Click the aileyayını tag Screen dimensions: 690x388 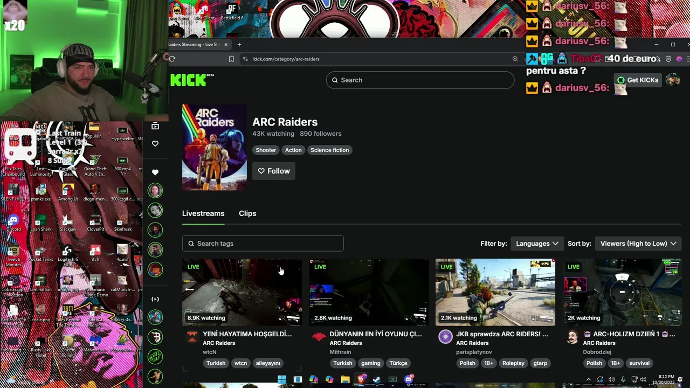(x=268, y=363)
